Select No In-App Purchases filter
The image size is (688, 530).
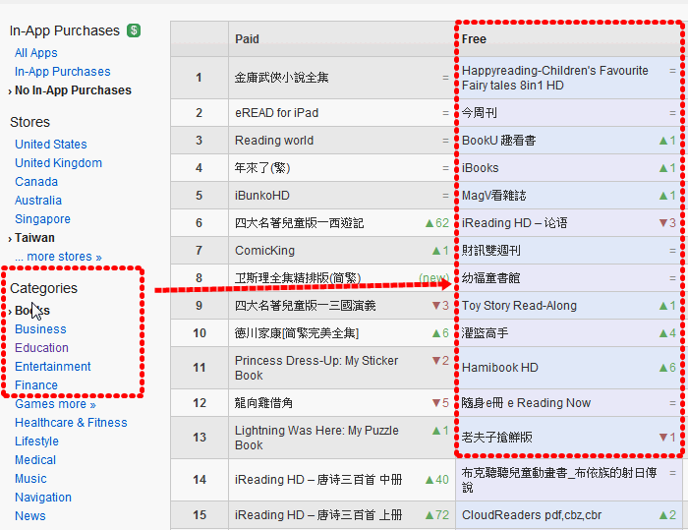pyautogui.click(x=73, y=90)
